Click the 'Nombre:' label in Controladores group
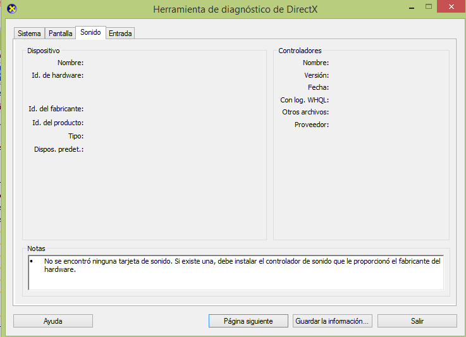 pos(316,63)
